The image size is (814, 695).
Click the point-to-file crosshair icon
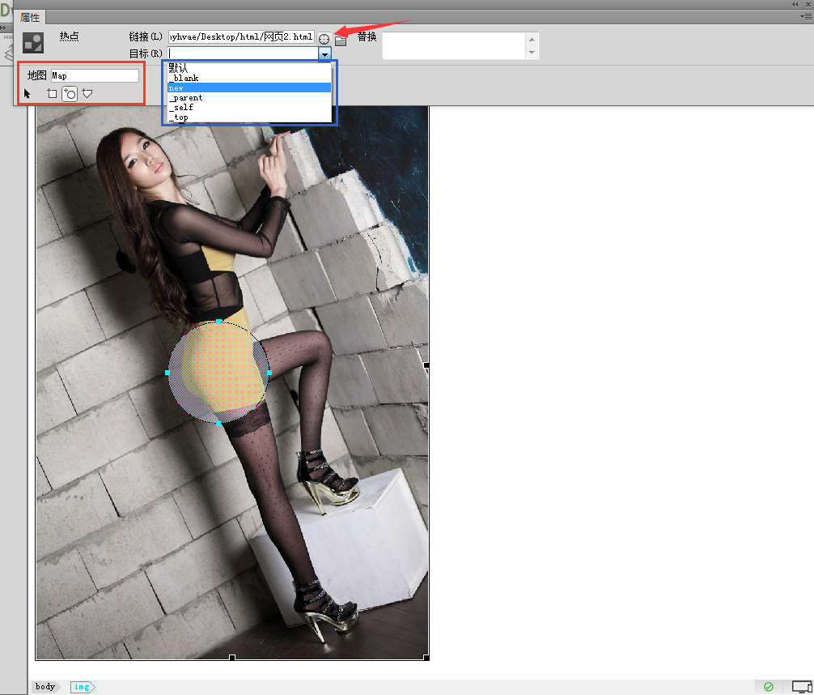[324, 37]
